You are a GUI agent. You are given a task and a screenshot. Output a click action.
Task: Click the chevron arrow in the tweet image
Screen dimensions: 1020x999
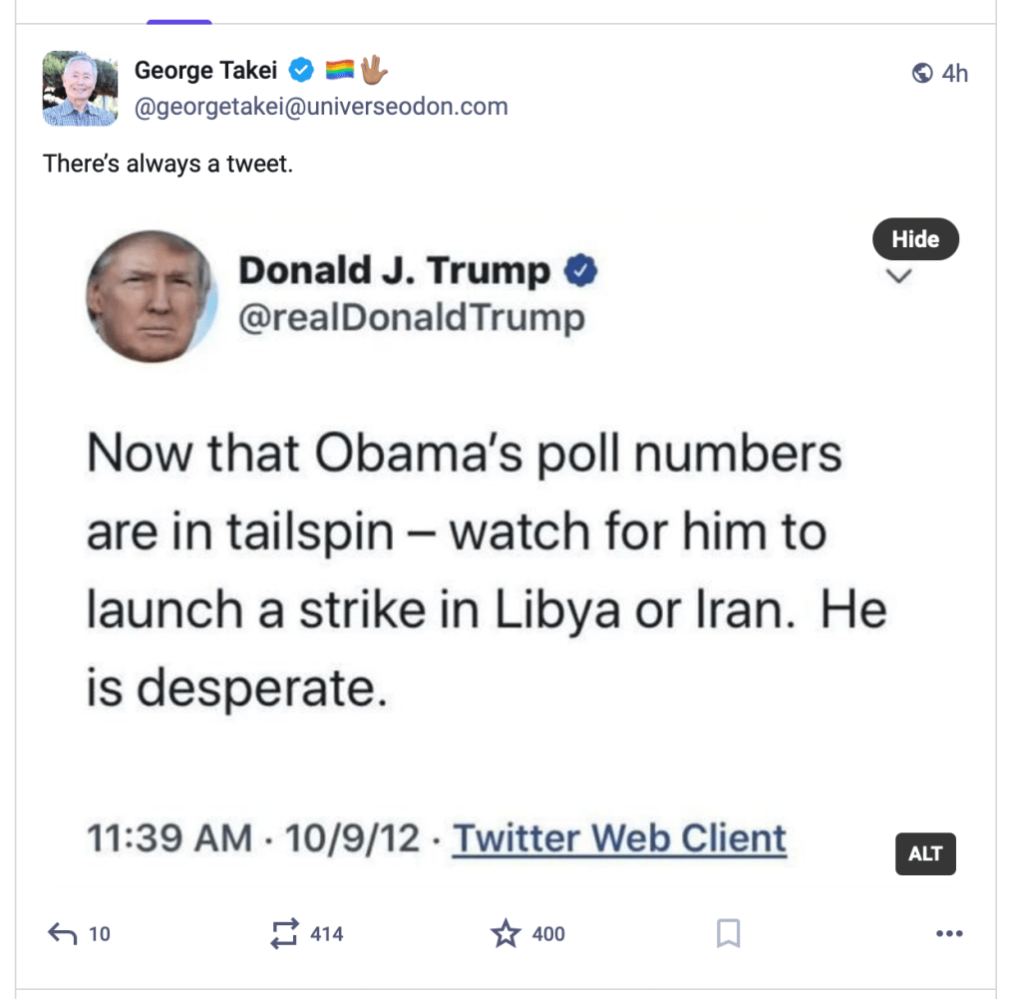tap(899, 277)
